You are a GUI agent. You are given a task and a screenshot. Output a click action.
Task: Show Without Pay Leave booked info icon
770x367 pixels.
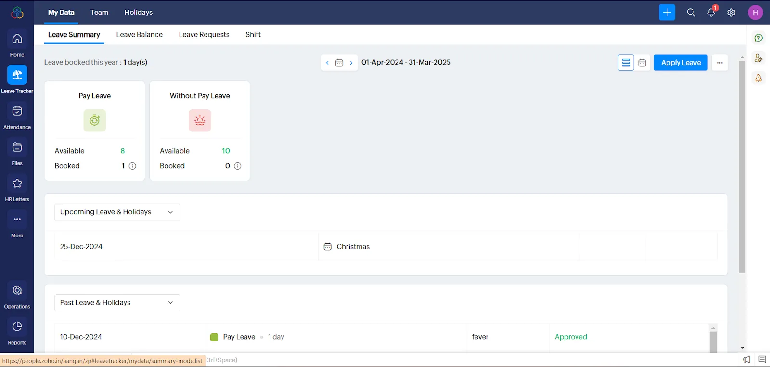(x=237, y=166)
